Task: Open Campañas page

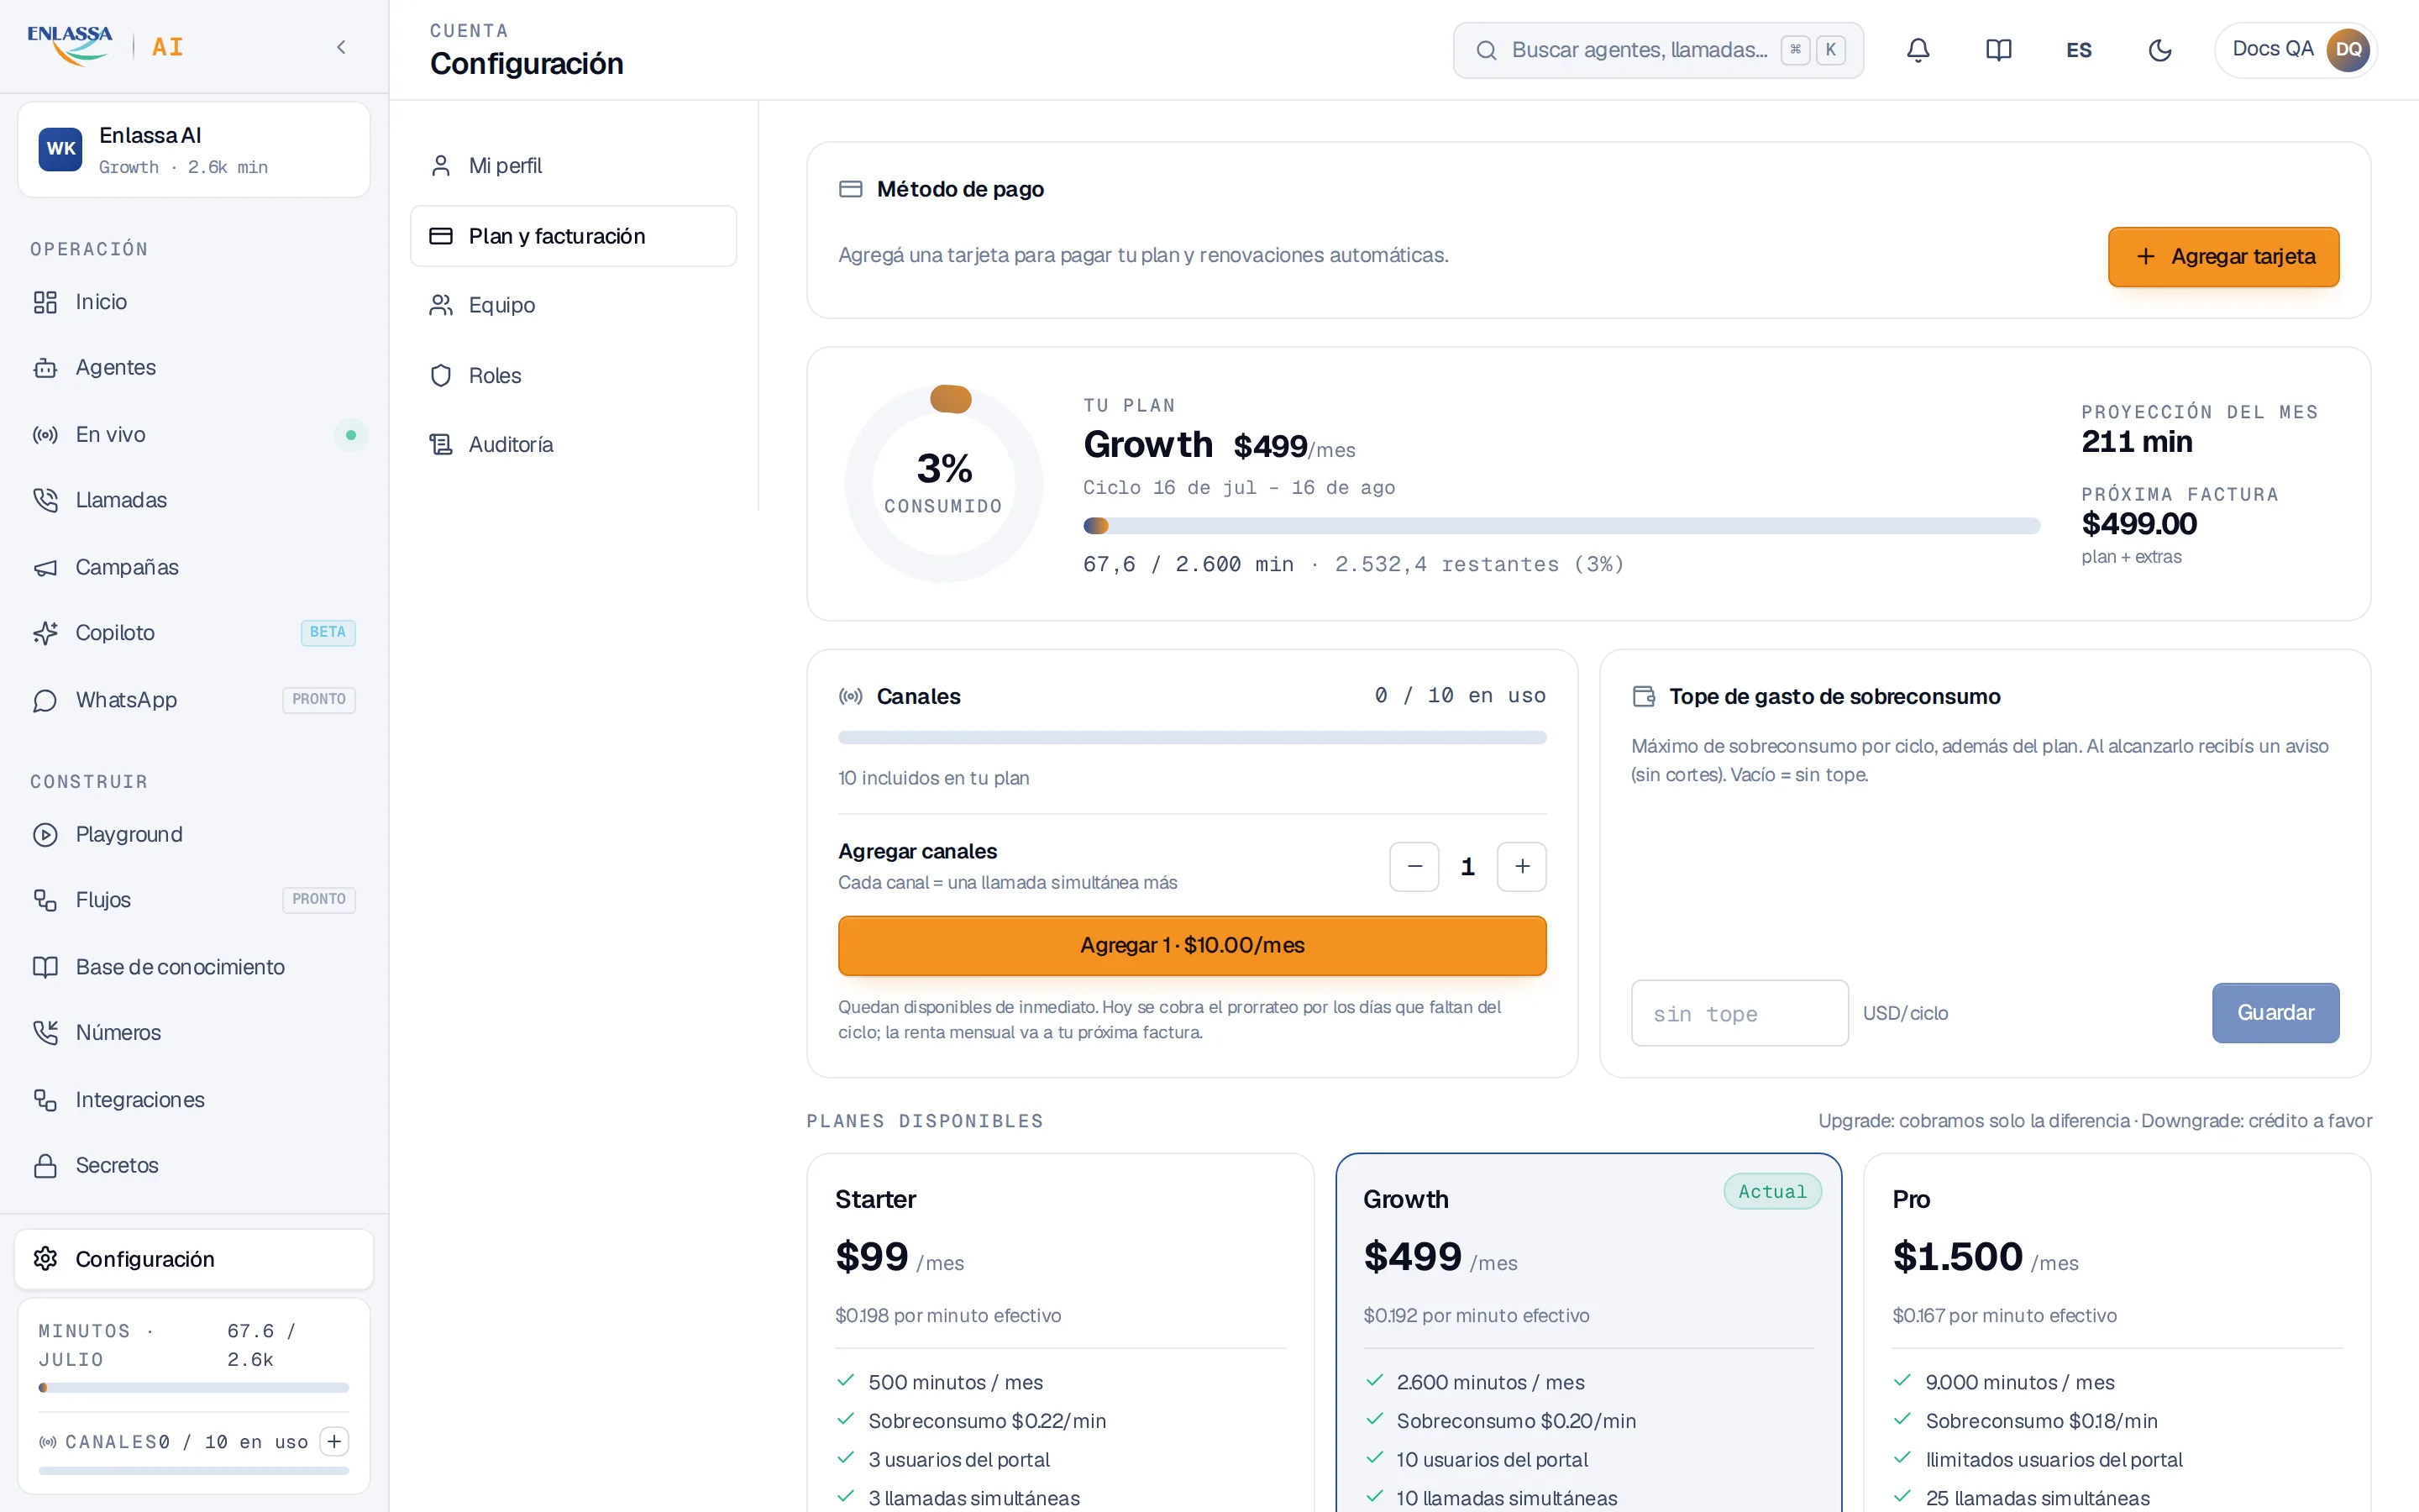Action: [194, 567]
